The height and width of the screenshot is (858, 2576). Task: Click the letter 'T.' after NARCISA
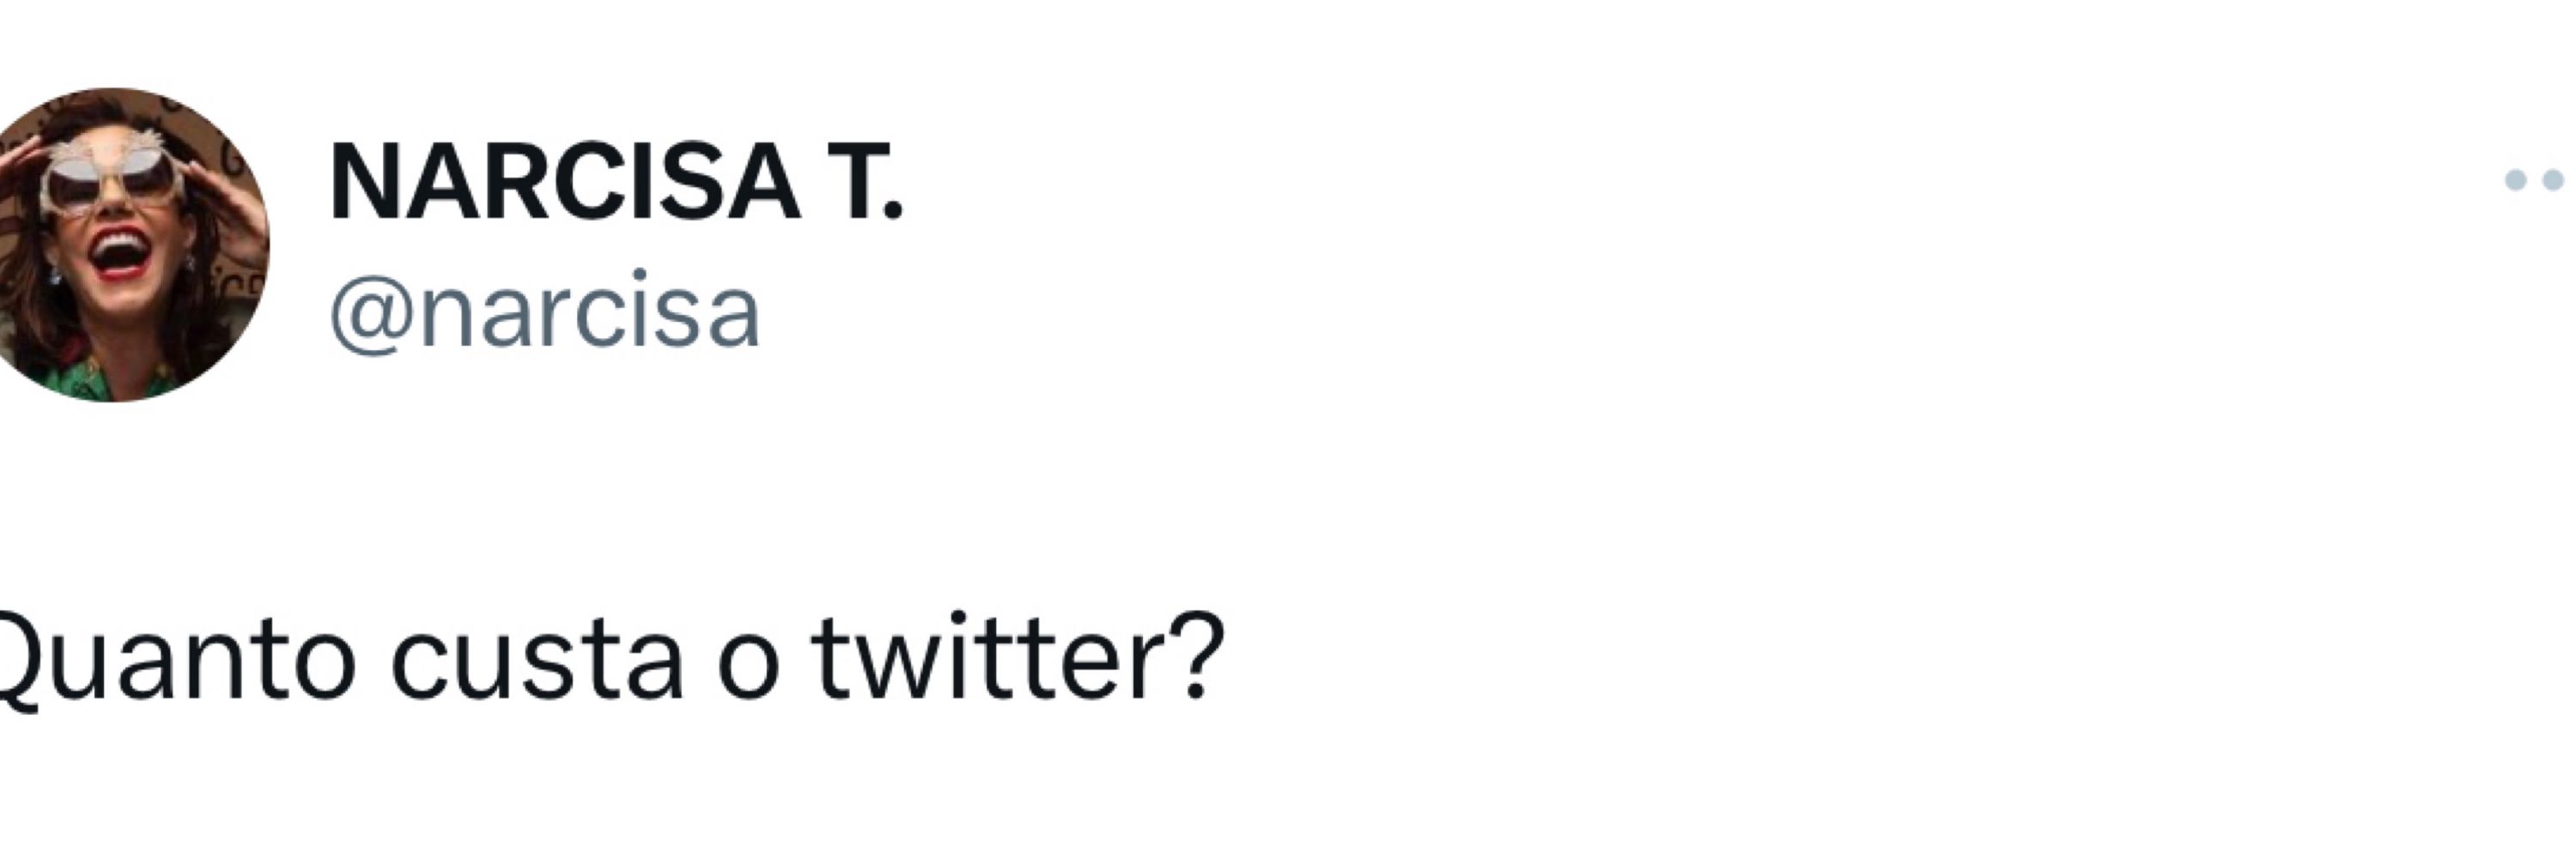866,182
